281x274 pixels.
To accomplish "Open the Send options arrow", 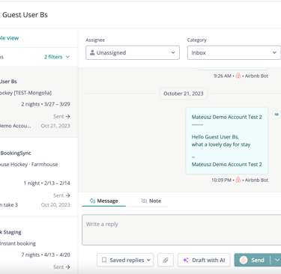I will point(277,260).
